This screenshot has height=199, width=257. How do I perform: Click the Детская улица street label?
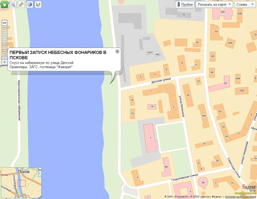click(161, 80)
